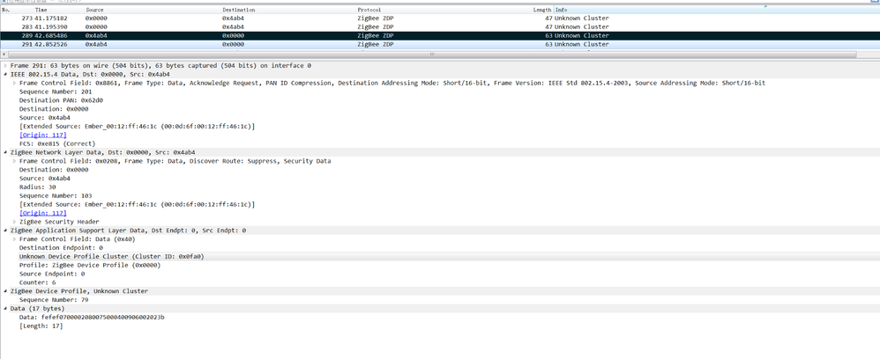The width and height of the screenshot is (880, 359).
Task: Collapse the Data (17 bytes) section
Action: coord(5,309)
